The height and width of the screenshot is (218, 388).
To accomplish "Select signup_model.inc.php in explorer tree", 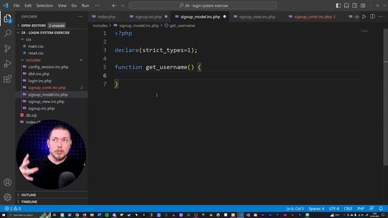I will (52, 94).
